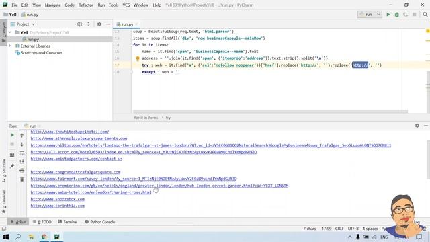Open the VCS menu

click(x=126, y=5)
